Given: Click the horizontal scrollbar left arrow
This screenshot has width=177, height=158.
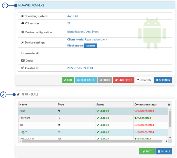Looking at the screenshot, I should tap(20, 141).
